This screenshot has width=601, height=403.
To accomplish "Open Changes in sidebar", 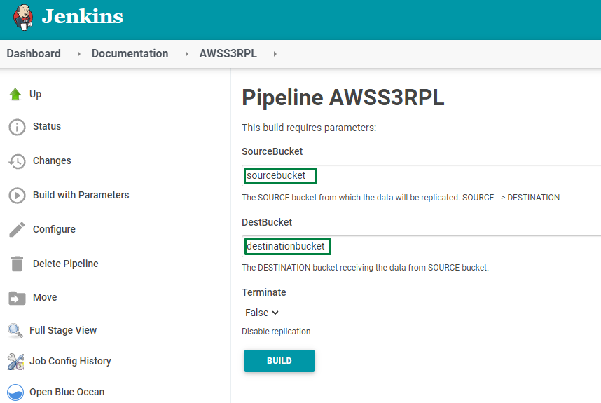I will click(x=52, y=160).
